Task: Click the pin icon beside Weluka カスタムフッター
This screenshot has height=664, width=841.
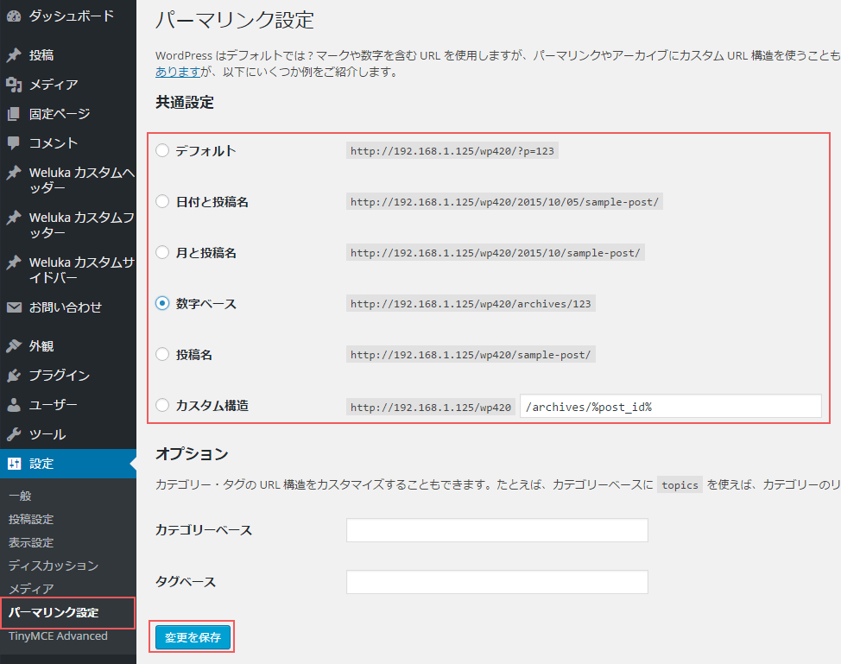Action: coord(14,218)
